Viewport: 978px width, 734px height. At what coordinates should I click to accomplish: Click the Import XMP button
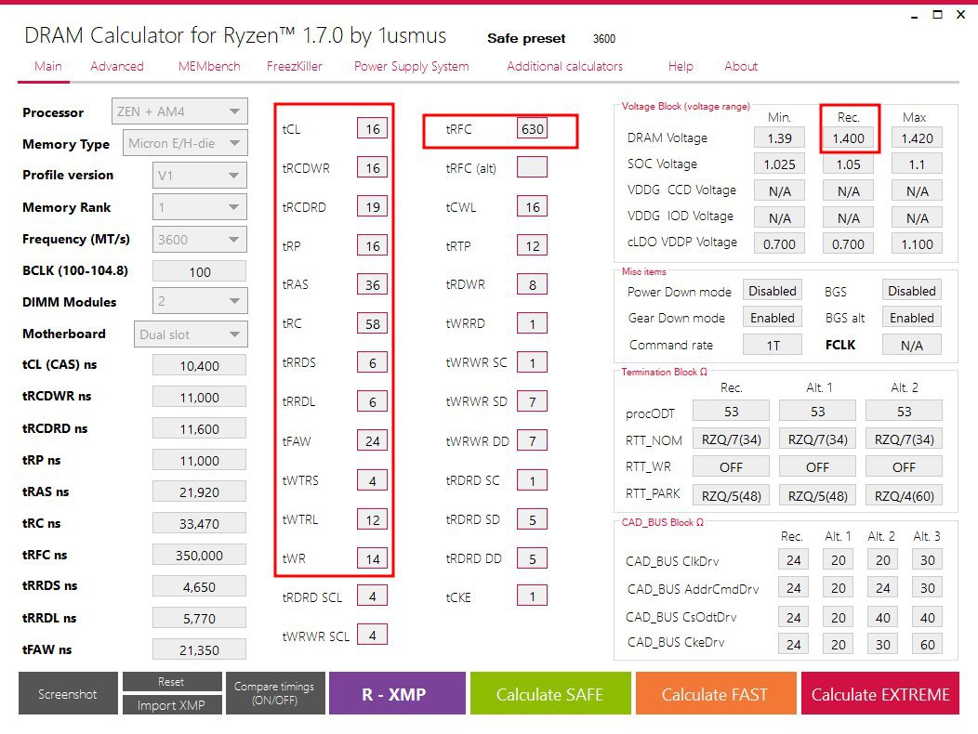(x=172, y=704)
